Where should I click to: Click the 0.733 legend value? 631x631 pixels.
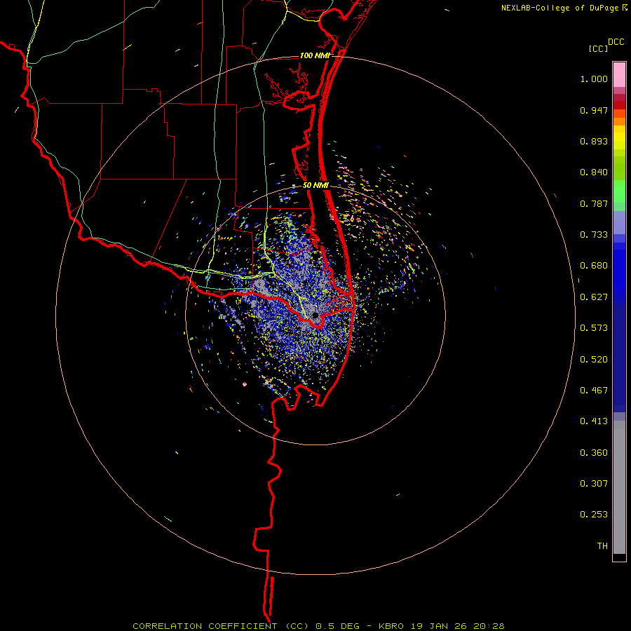pos(594,235)
